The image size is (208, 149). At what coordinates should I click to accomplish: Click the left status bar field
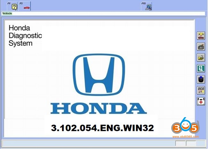tap(88, 143)
